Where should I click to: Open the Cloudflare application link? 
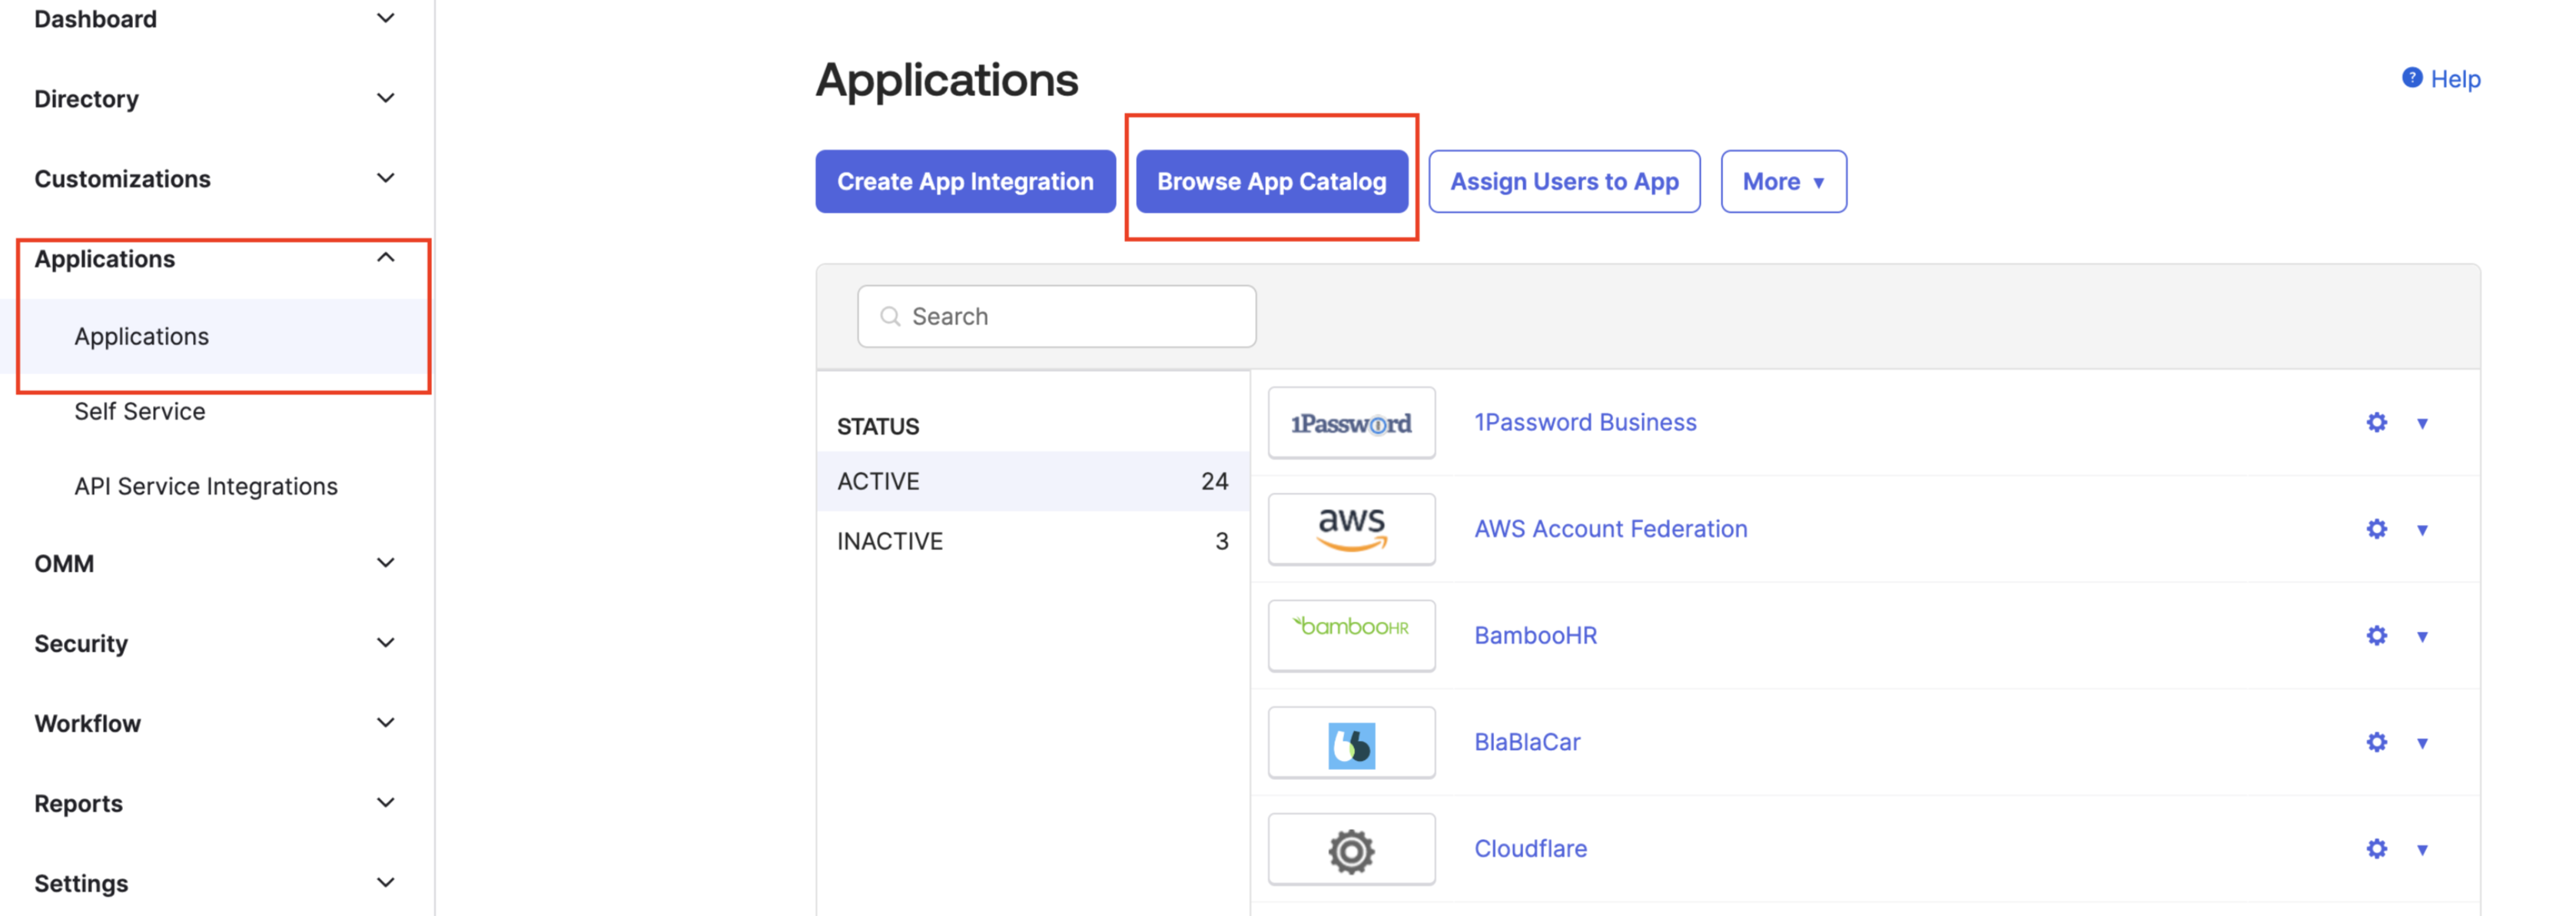[1529, 849]
